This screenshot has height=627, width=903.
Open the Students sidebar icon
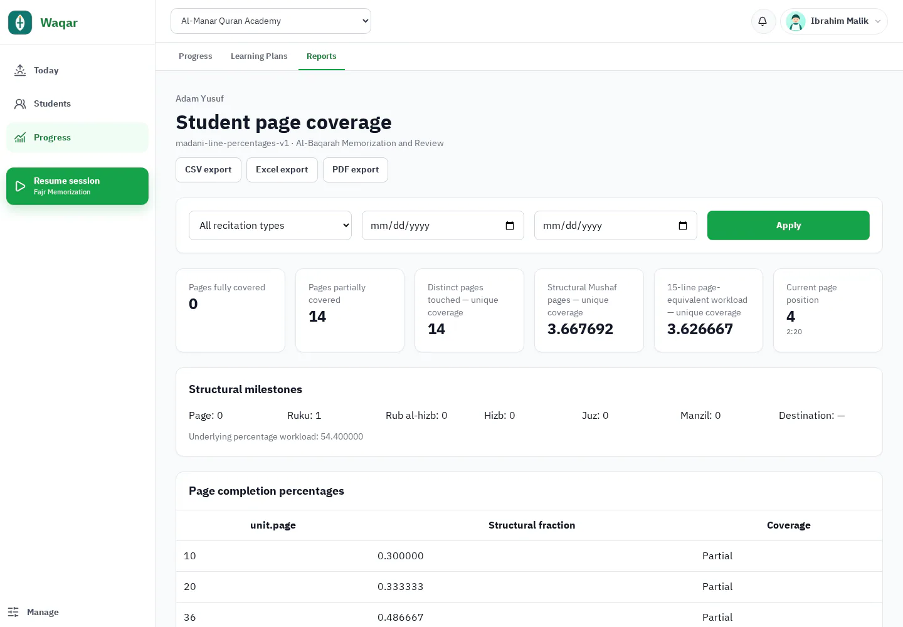click(x=20, y=103)
